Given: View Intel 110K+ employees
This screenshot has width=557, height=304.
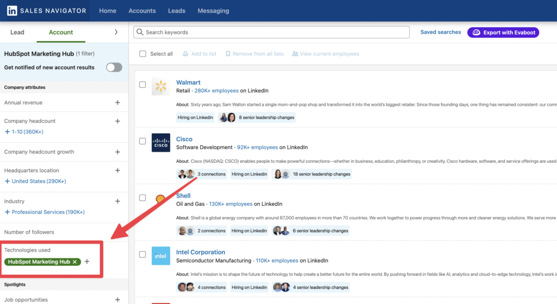Looking at the screenshot, I should point(277,261).
